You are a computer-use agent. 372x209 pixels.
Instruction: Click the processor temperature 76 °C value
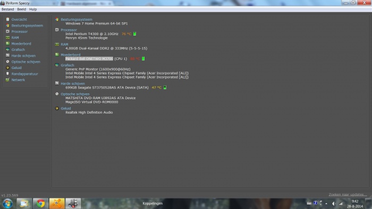point(126,34)
